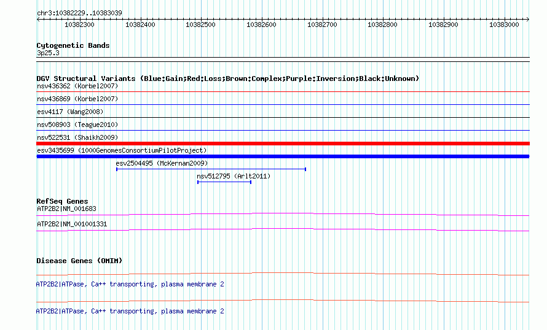Click the thin blue line under nsv436869
Viewport: 547px width, 330px height.
coord(283,104)
